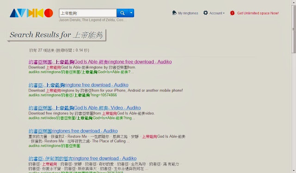Click the snippet mentioning iPhone, Android
Viewport: 296px width, 173px height.
click(x=106, y=90)
